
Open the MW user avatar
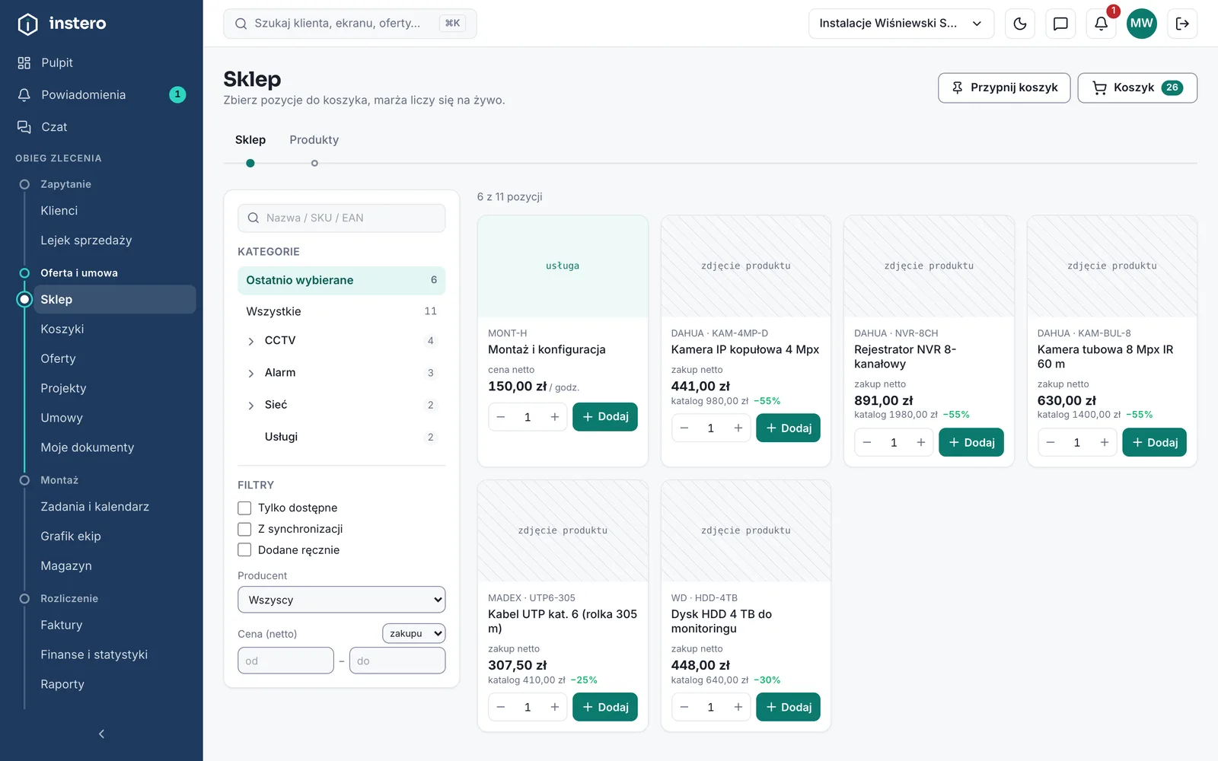coord(1141,24)
